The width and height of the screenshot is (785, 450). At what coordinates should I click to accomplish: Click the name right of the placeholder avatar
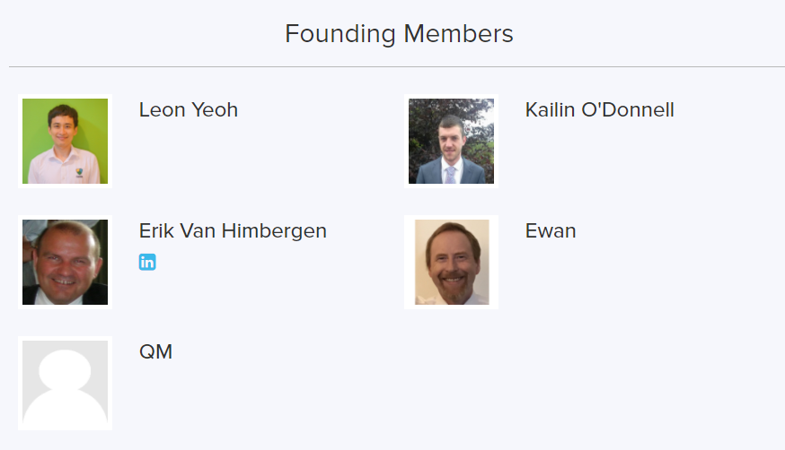(155, 351)
